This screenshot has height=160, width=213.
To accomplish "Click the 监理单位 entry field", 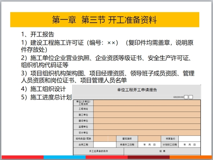I will point(147,127).
